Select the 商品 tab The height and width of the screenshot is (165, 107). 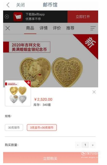(30, 28)
